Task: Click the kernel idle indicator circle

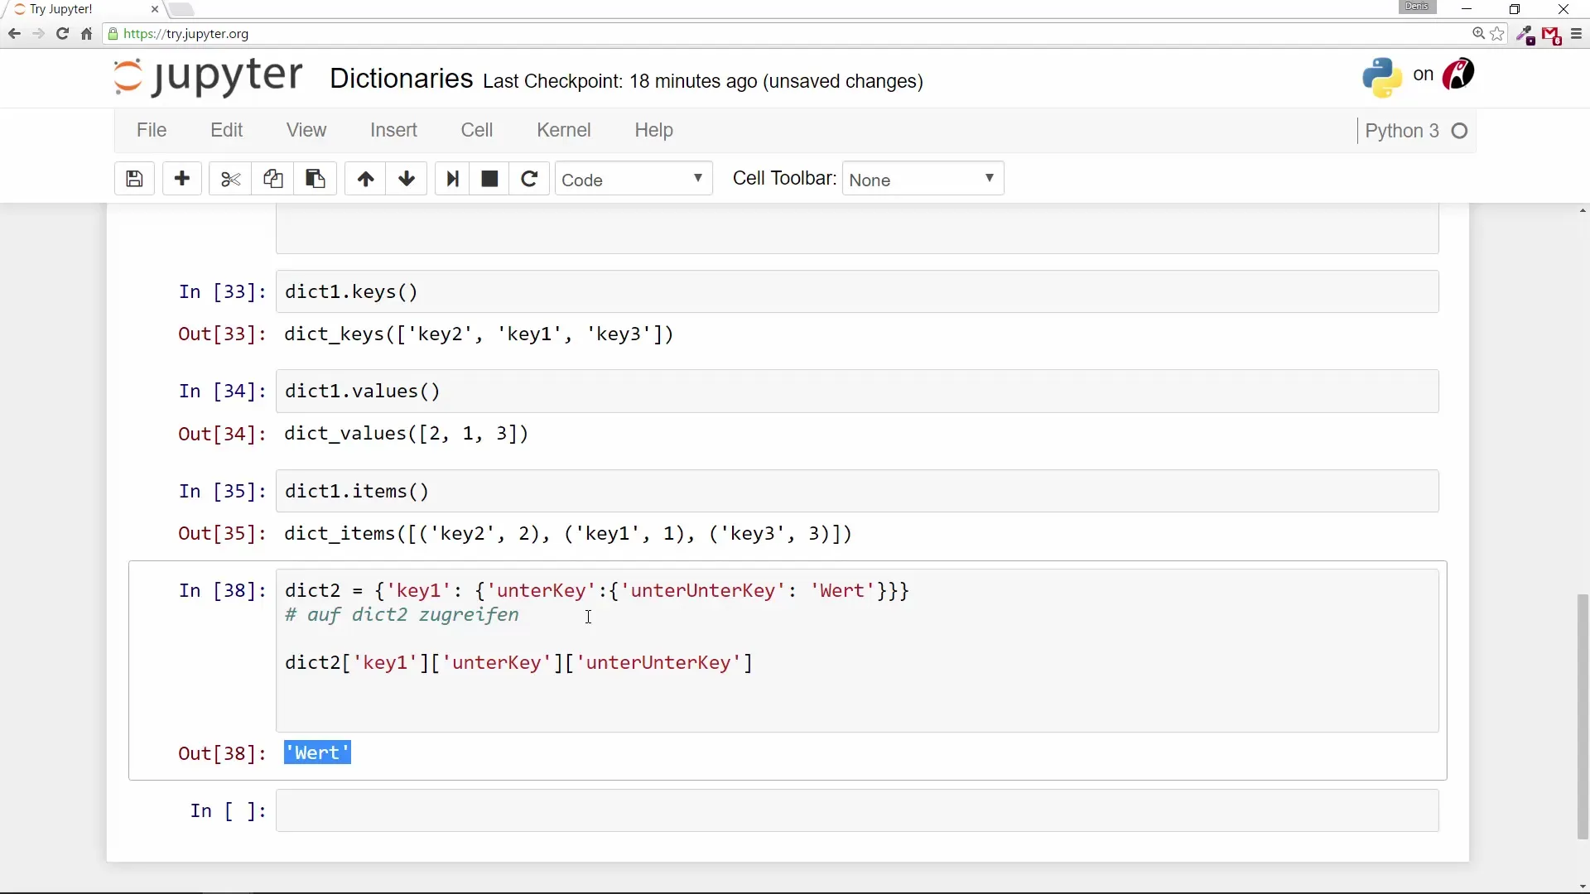Action: pyautogui.click(x=1460, y=131)
